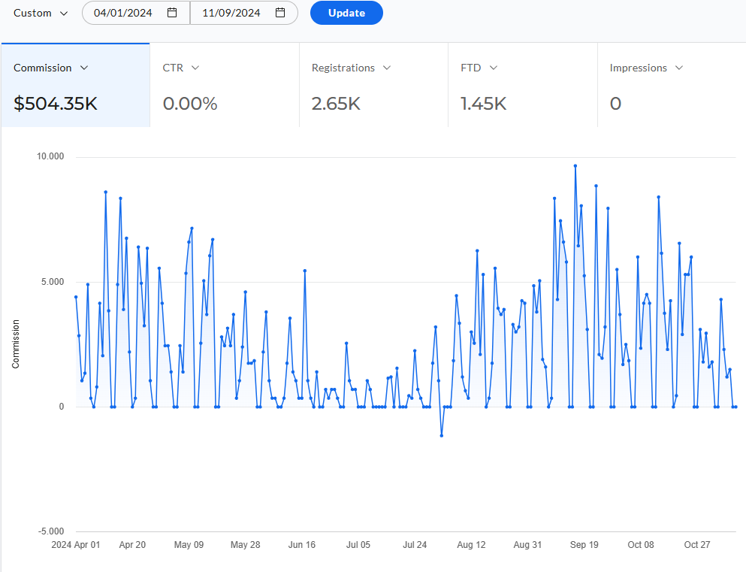The width and height of the screenshot is (746, 572).
Task: Switch to the Impressions tab showing 0
Action: [x=672, y=85]
